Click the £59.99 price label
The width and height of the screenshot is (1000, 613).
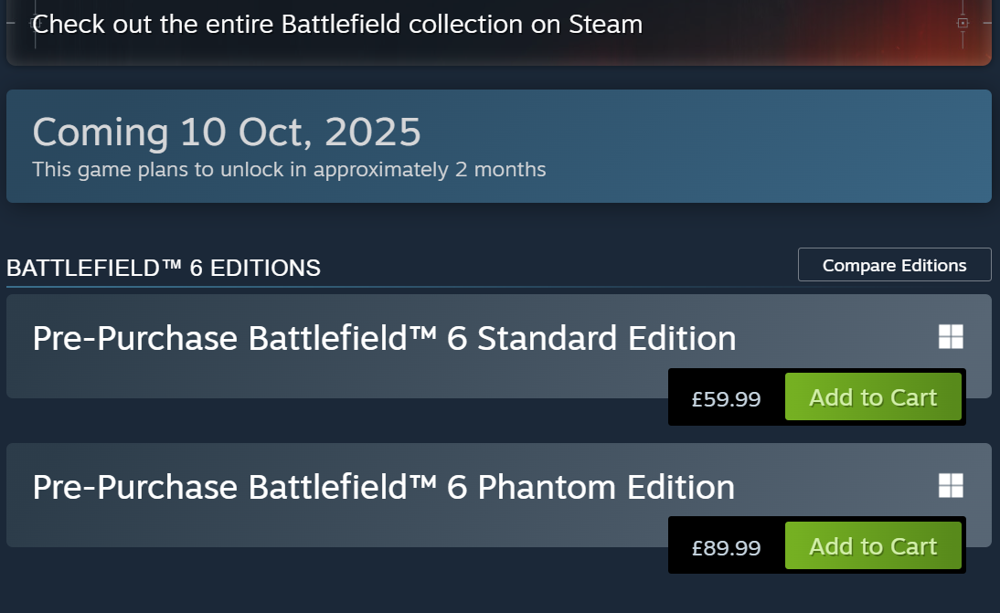[726, 398]
